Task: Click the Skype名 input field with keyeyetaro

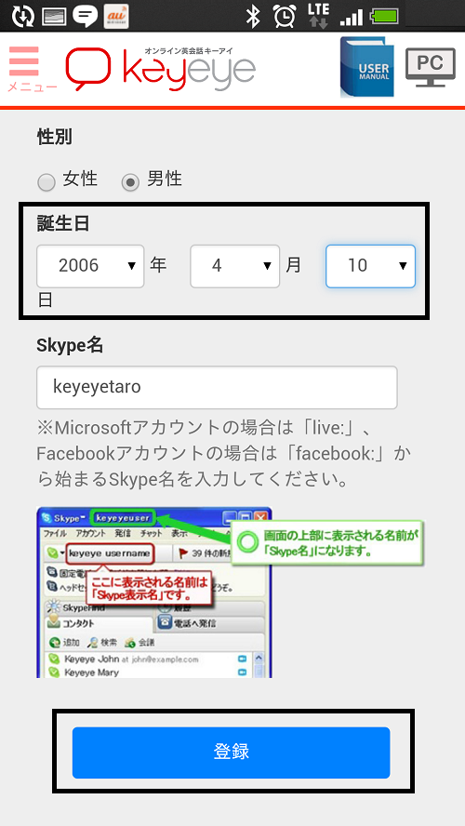Action: (x=217, y=387)
